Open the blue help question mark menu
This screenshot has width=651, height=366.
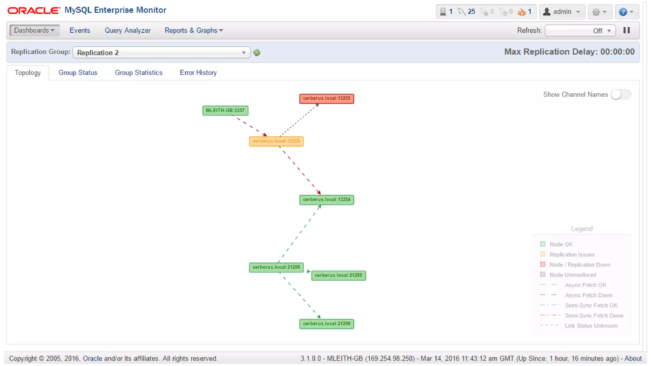626,12
